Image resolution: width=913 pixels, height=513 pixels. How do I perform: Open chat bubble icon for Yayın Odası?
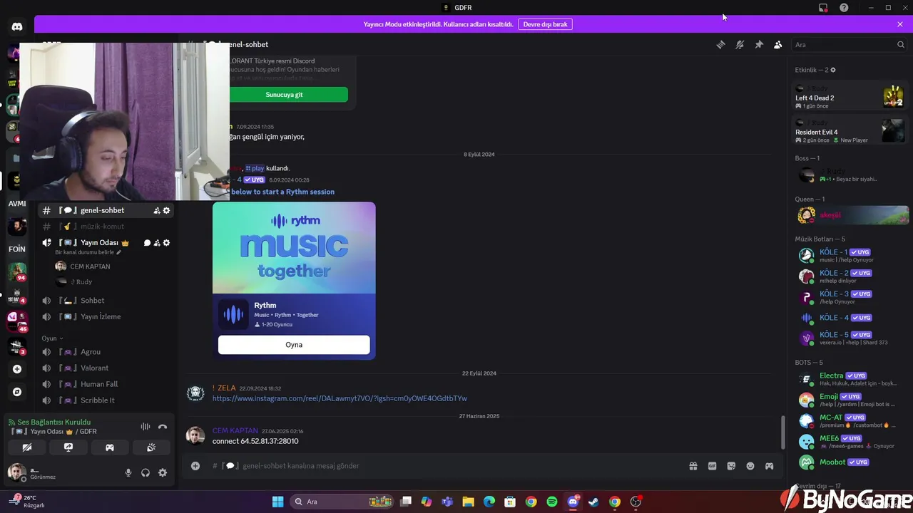coord(147,243)
